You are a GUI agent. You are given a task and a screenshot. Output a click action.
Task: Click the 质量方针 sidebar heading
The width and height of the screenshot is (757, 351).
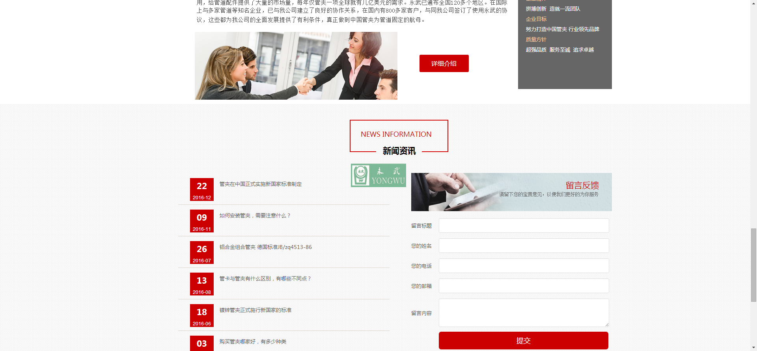(x=536, y=39)
